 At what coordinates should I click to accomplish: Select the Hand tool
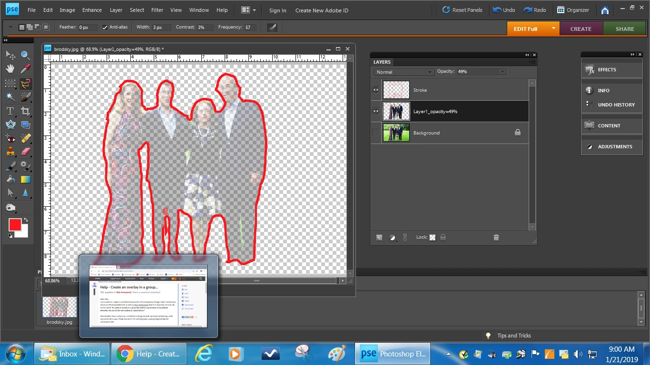pos(10,69)
